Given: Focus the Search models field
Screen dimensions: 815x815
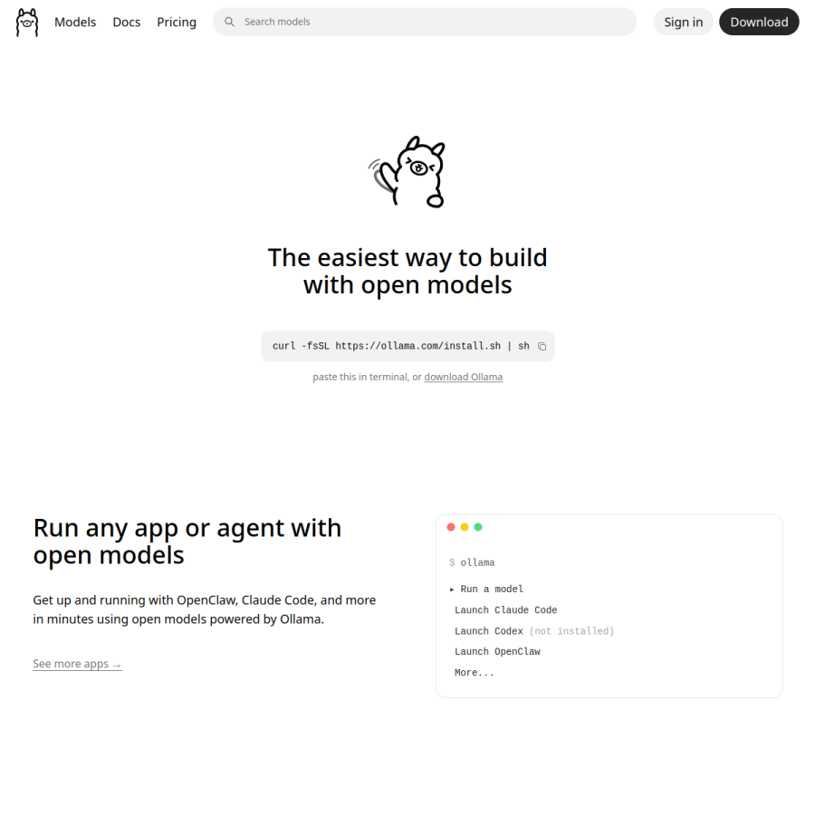Looking at the screenshot, I should click(x=425, y=22).
